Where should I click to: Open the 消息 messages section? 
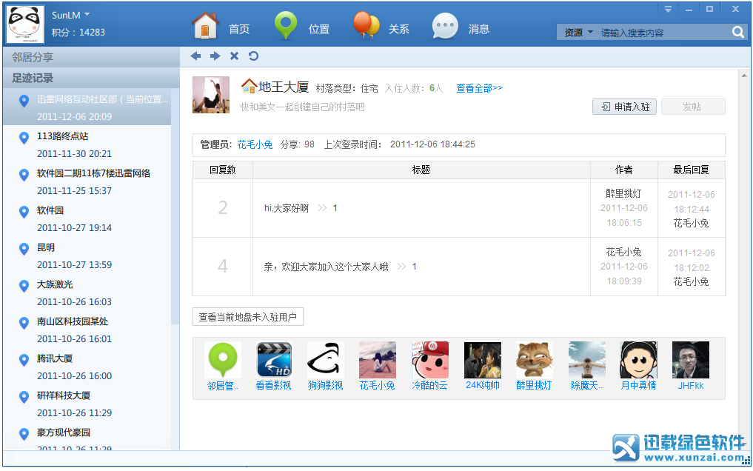click(461, 26)
